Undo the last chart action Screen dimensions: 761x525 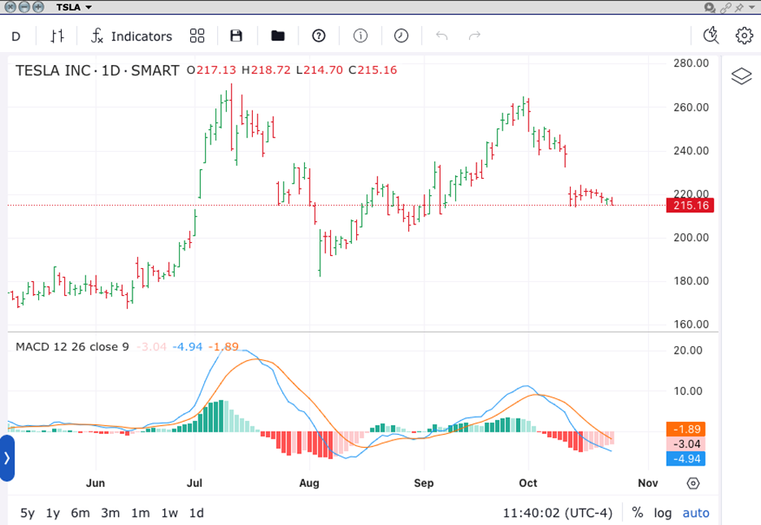click(x=441, y=36)
